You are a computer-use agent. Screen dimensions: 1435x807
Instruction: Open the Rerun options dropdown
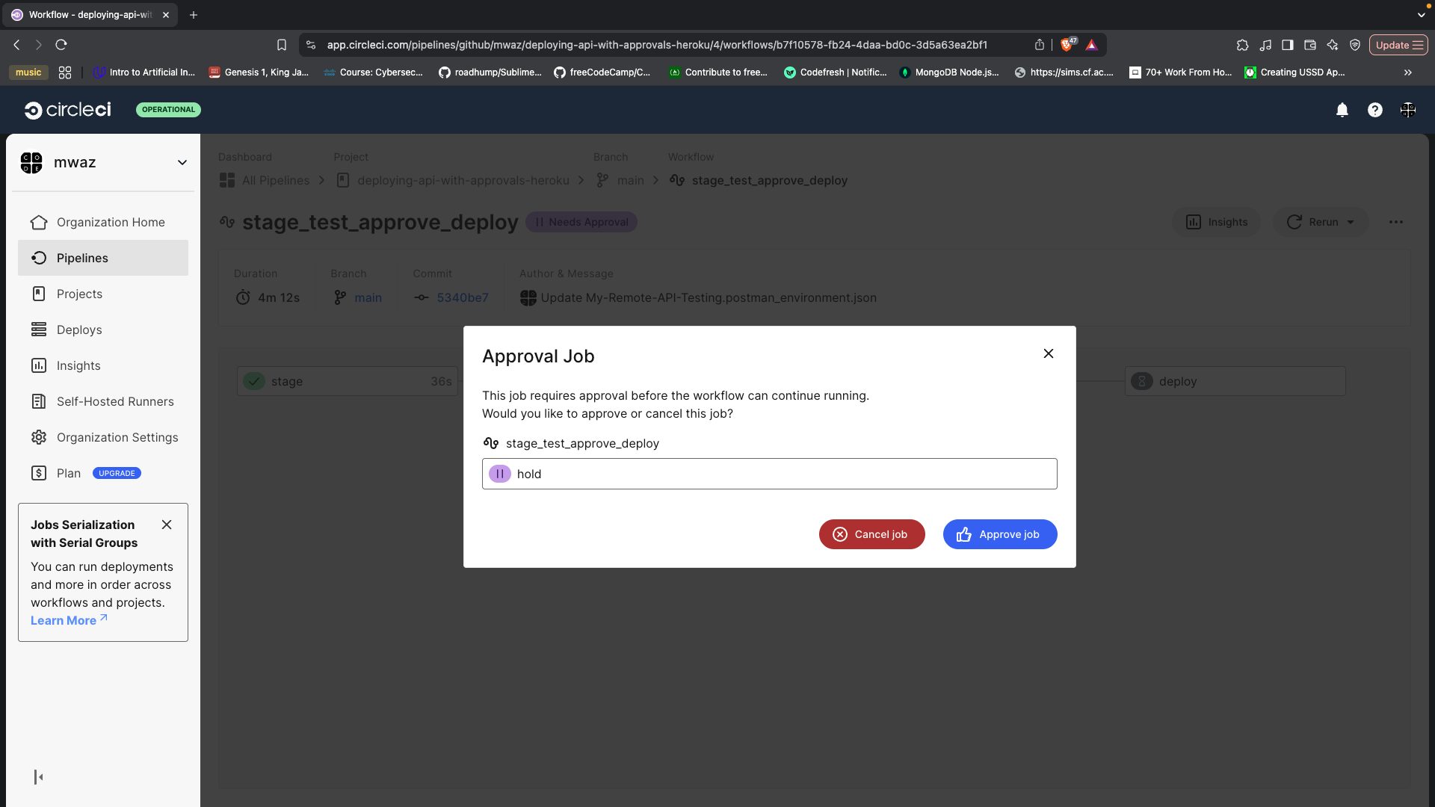[1350, 222]
